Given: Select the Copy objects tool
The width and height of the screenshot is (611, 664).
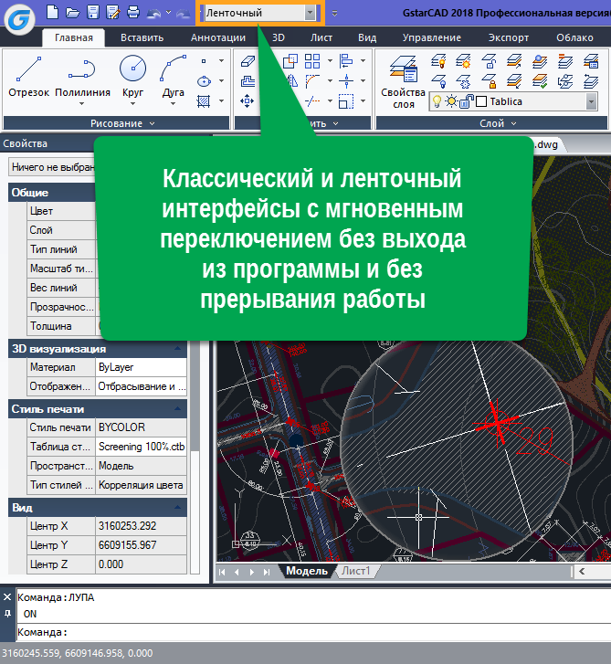Looking at the screenshot, I should point(290,61).
